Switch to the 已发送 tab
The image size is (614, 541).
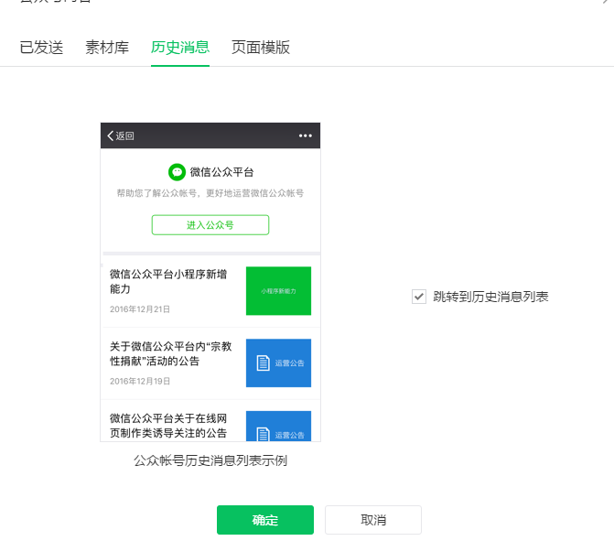tap(41, 48)
